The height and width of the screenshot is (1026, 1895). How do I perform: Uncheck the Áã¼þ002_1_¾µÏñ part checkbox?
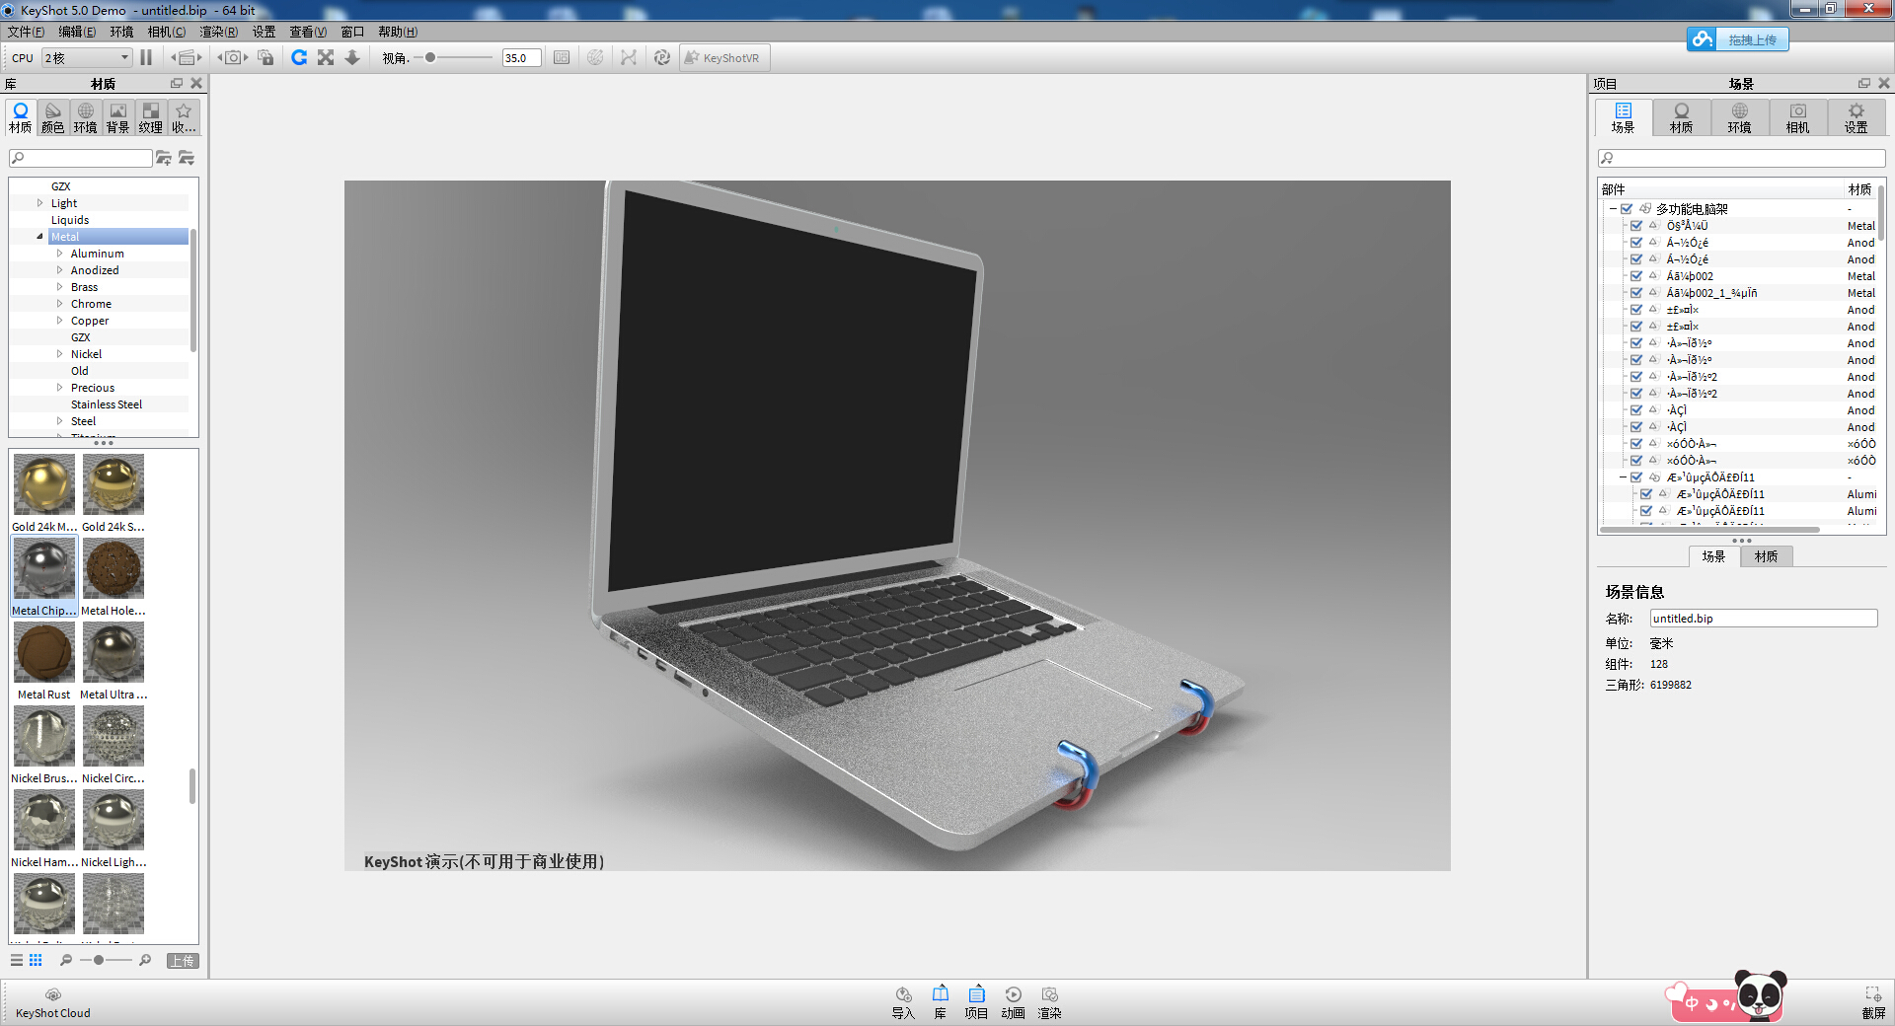point(1636,293)
